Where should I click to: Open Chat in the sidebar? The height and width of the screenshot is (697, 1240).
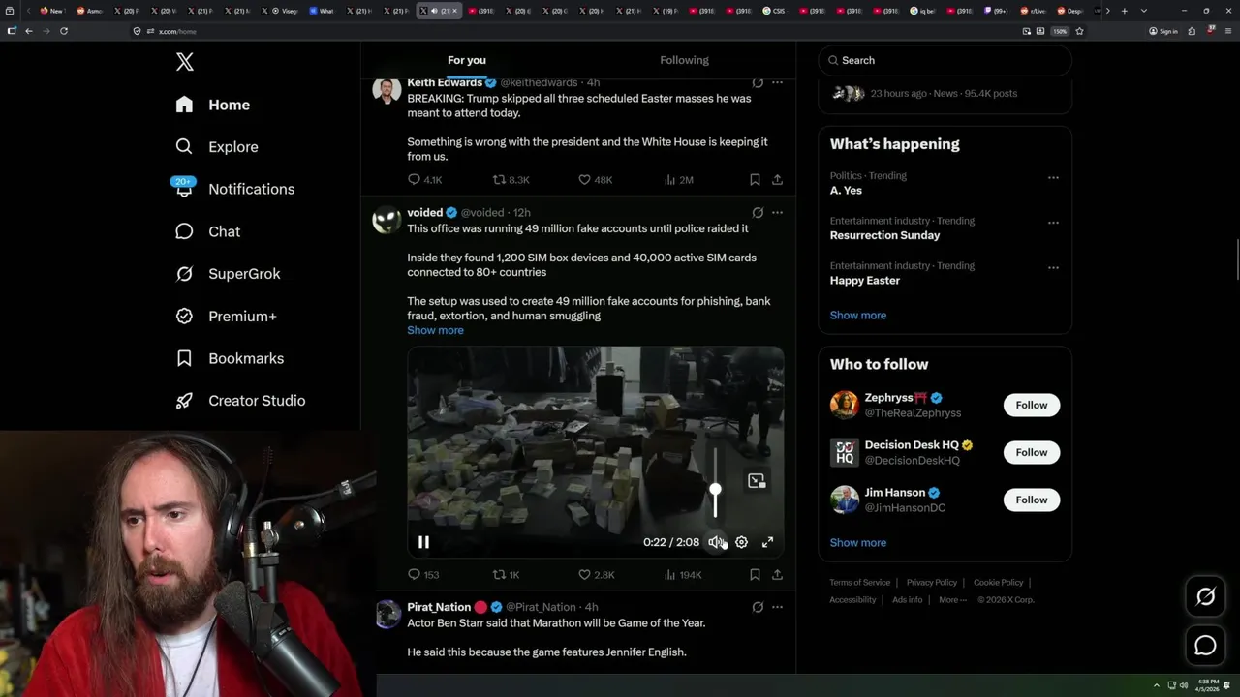207,231
